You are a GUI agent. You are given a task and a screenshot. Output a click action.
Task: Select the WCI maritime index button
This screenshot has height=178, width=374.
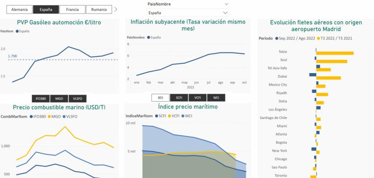pyautogui.click(x=216, y=98)
